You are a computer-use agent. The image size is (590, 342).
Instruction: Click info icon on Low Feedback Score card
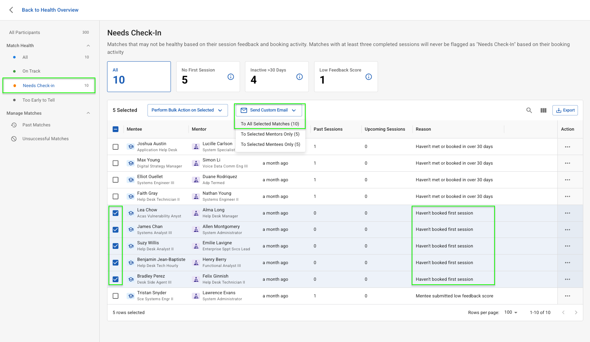click(369, 77)
